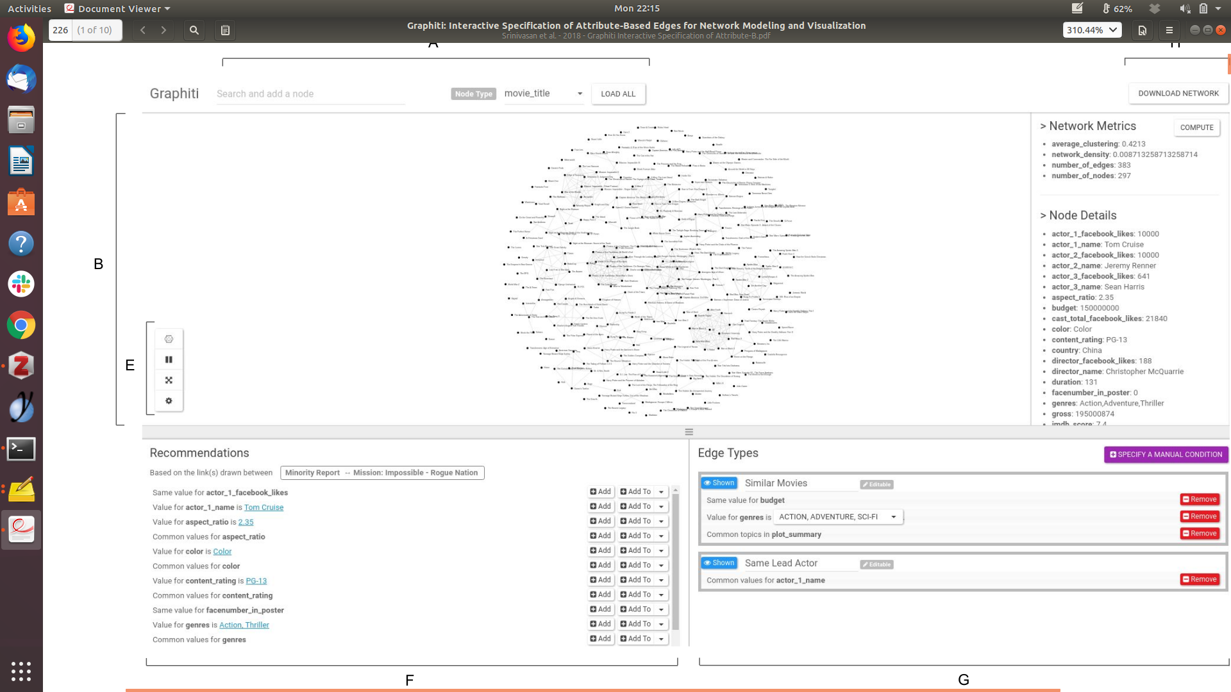1231x692 pixels.
Task: Open the document search tool
Action: (194, 30)
